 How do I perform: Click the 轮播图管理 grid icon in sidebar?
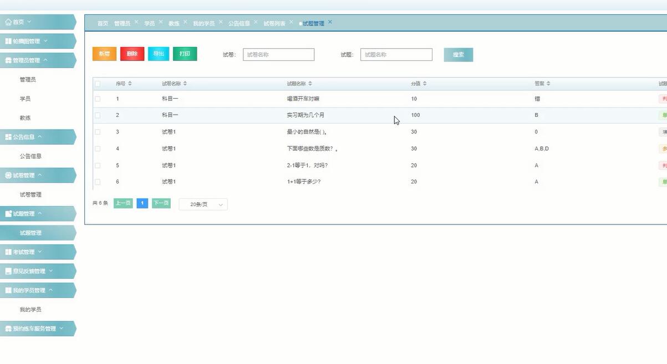(8, 41)
